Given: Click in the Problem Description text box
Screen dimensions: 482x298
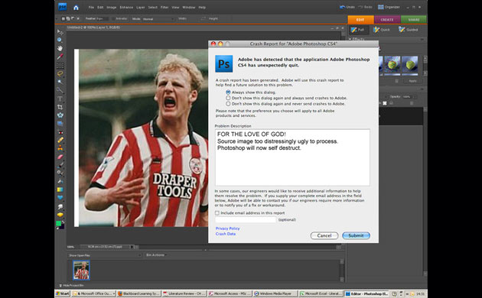Looking at the screenshot, I should point(292,157).
